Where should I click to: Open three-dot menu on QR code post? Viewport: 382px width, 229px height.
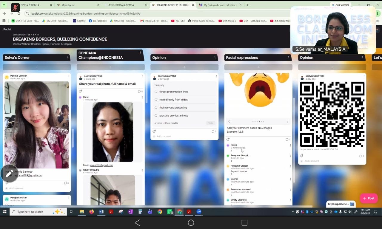tap(364, 76)
